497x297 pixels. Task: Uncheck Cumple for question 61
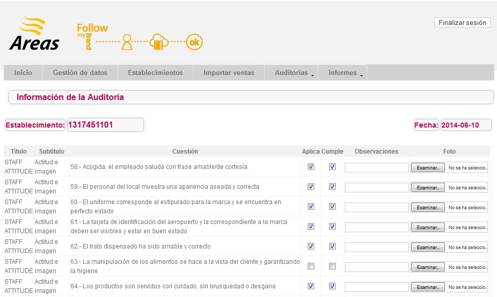pyautogui.click(x=332, y=227)
